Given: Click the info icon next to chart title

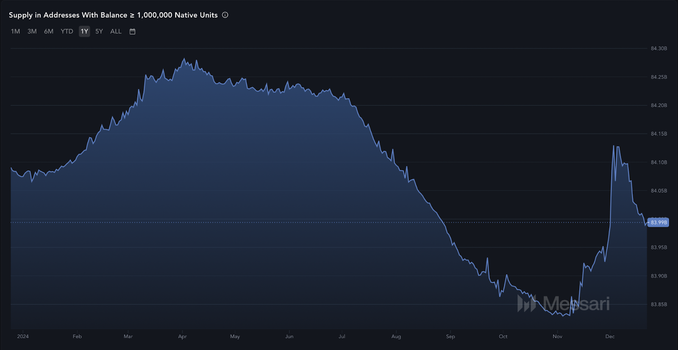Looking at the screenshot, I should click(225, 15).
